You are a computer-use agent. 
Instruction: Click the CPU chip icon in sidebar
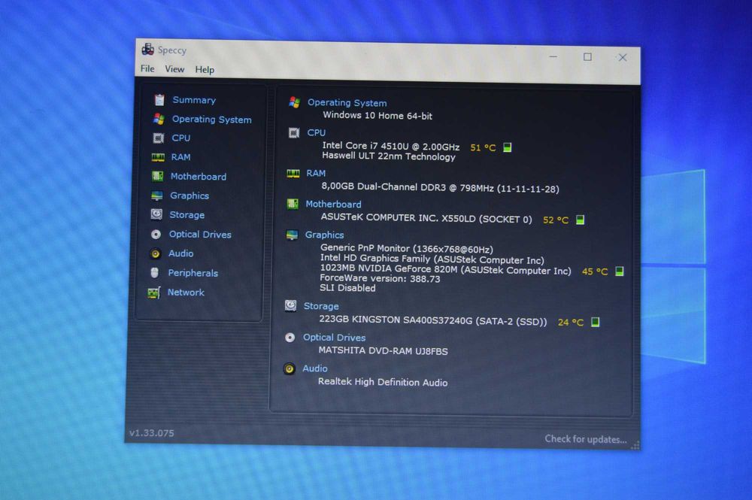click(158, 138)
